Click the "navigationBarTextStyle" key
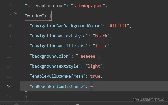The height and width of the screenshot is (105, 168). point(59,36)
